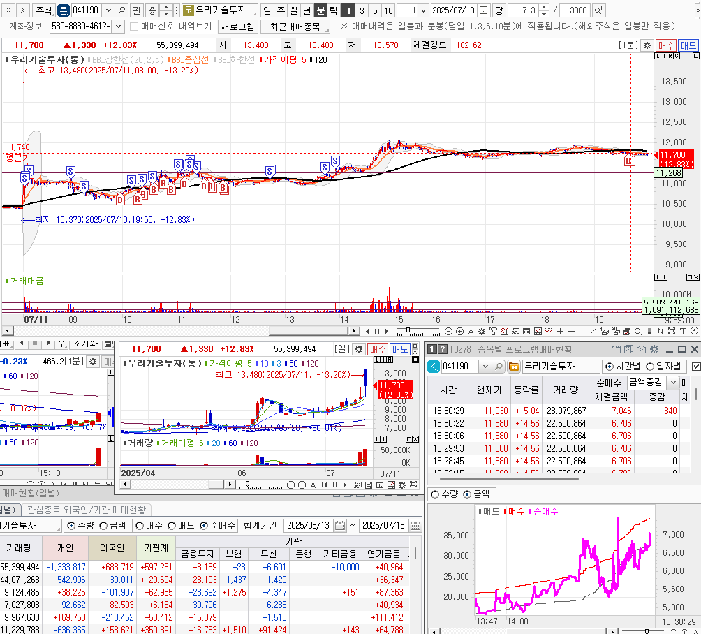
Task: Open settings gear in main chart bottom toolbar
Action: pyautogui.click(x=482, y=331)
